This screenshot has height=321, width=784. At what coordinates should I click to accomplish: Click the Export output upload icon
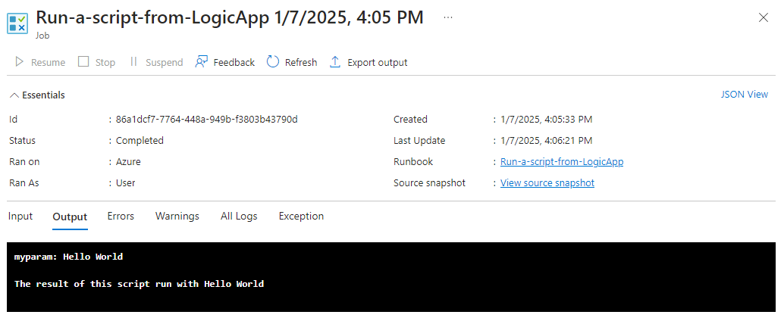pos(335,62)
